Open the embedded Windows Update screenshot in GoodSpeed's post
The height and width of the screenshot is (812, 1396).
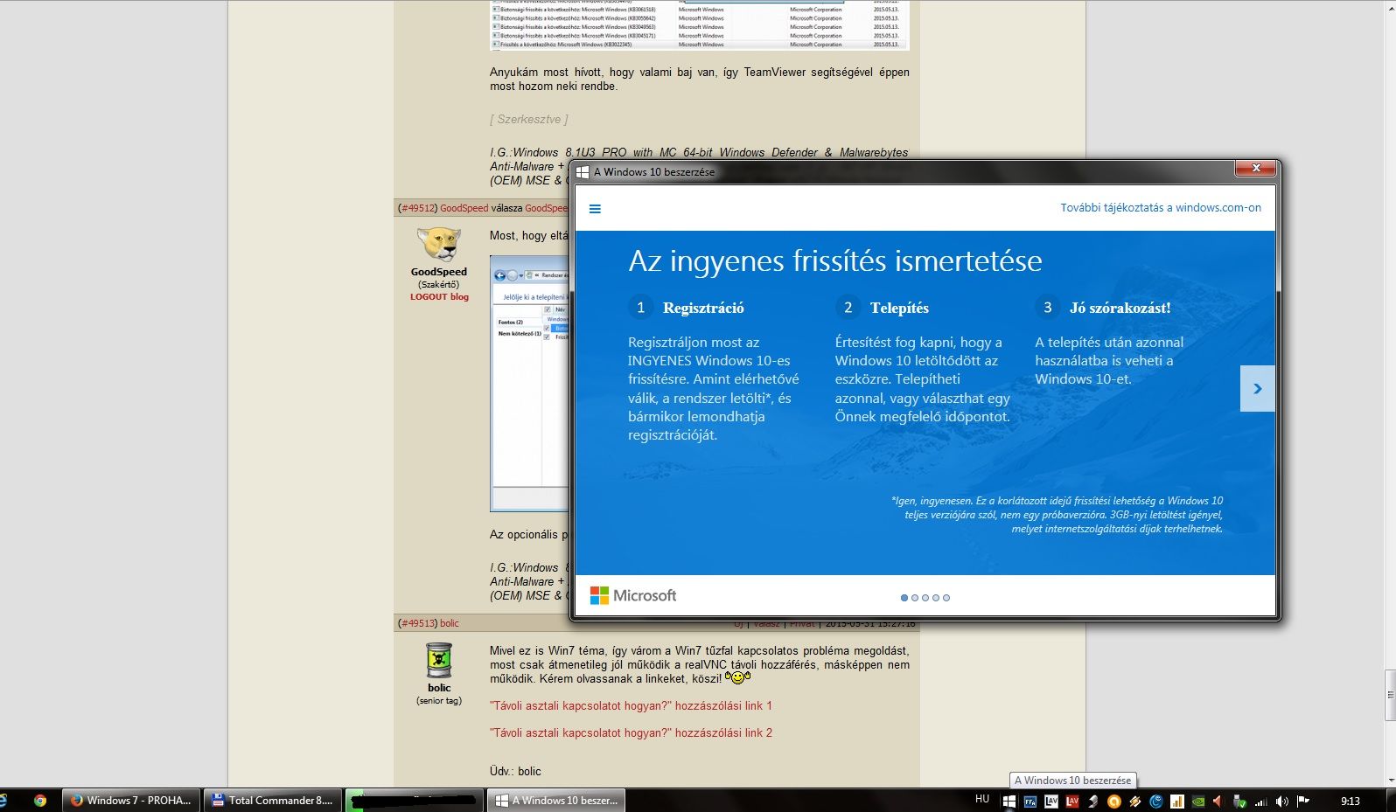[x=529, y=383]
